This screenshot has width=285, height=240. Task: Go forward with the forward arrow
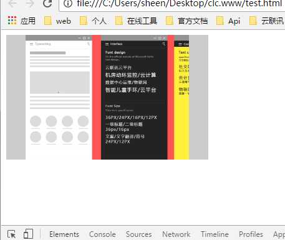click(x=30, y=3)
